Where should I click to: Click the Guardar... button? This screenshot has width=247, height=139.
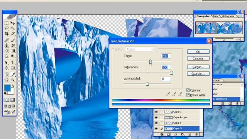coord(198,74)
